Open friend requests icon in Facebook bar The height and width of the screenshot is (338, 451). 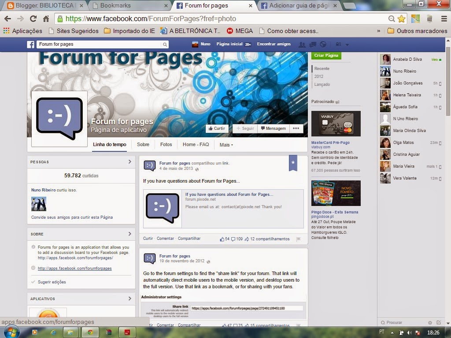(302, 44)
